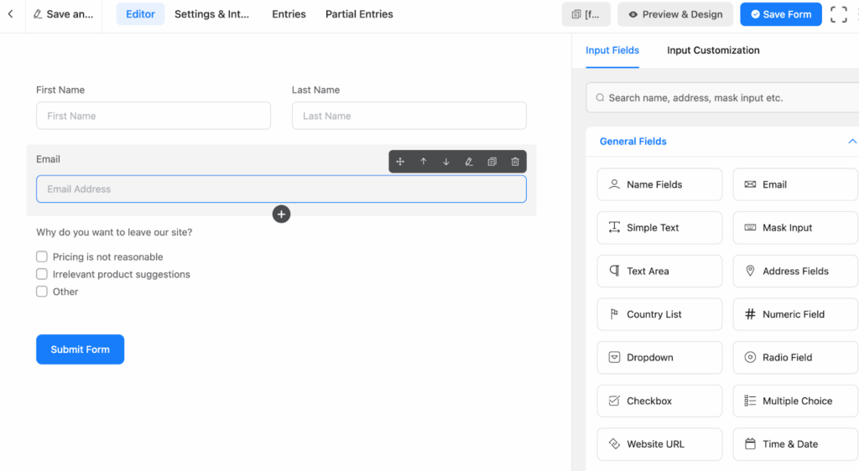The height and width of the screenshot is (471, 859).
Task: Check 'Pricing is not reasonable' checkbox
Action: (x=42, y=256)
